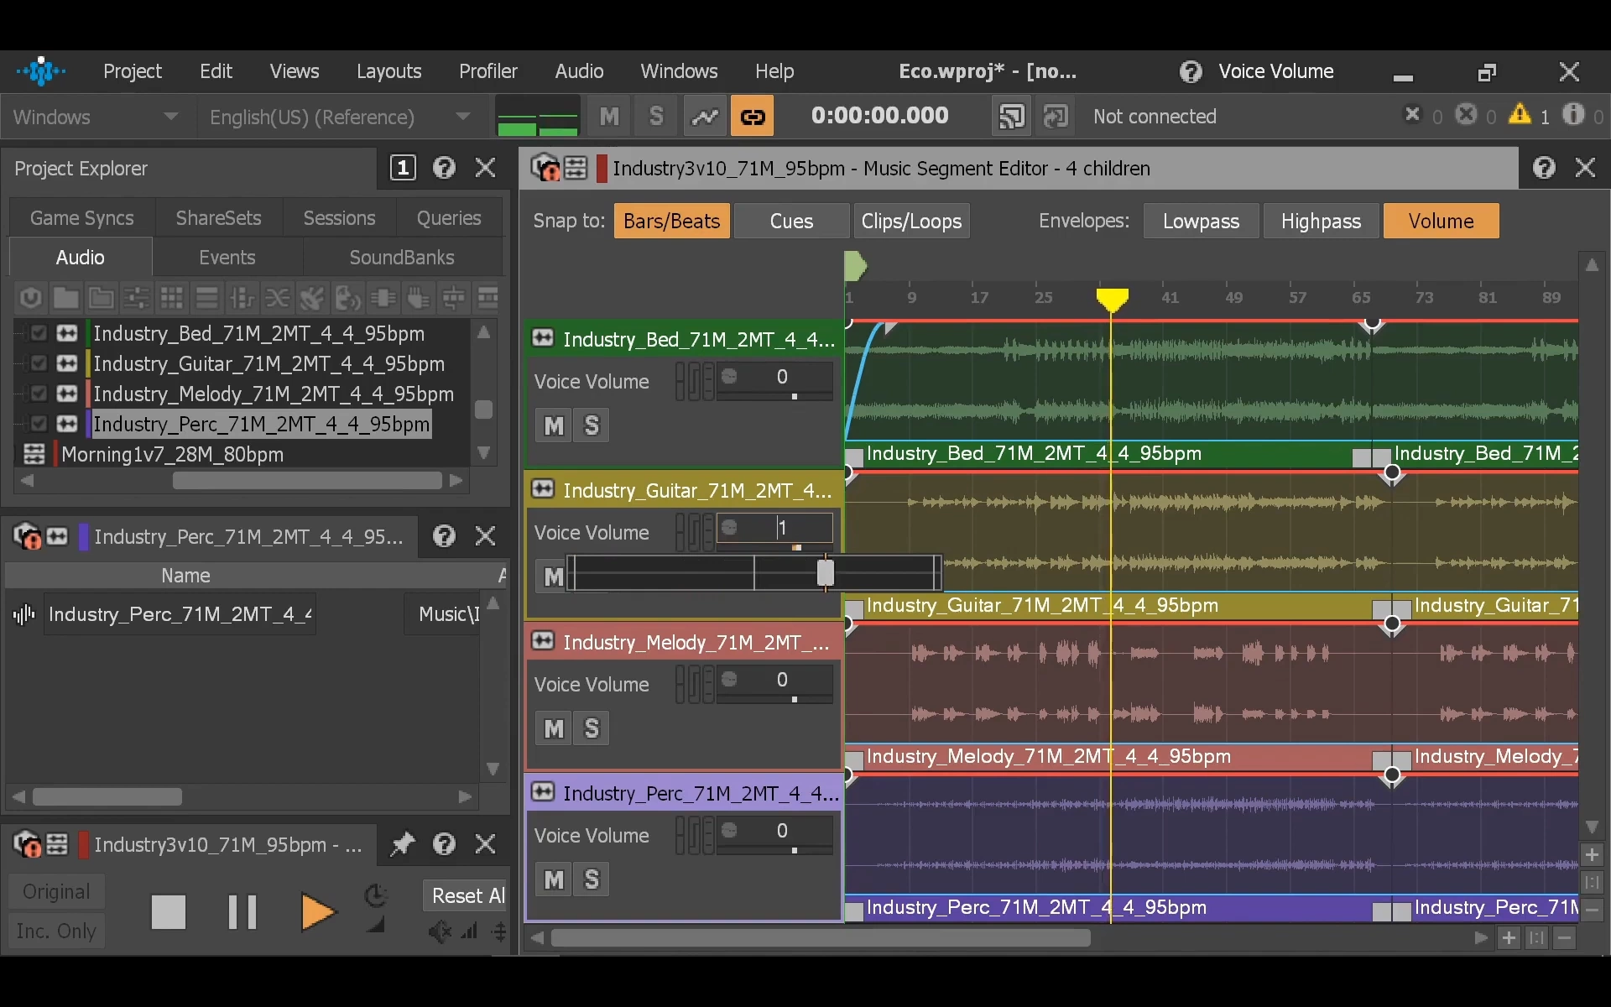Viewport: 1611px width, 1007px height.
Task: Click the remote connect icon
Action: click(x=1011, y=117)
